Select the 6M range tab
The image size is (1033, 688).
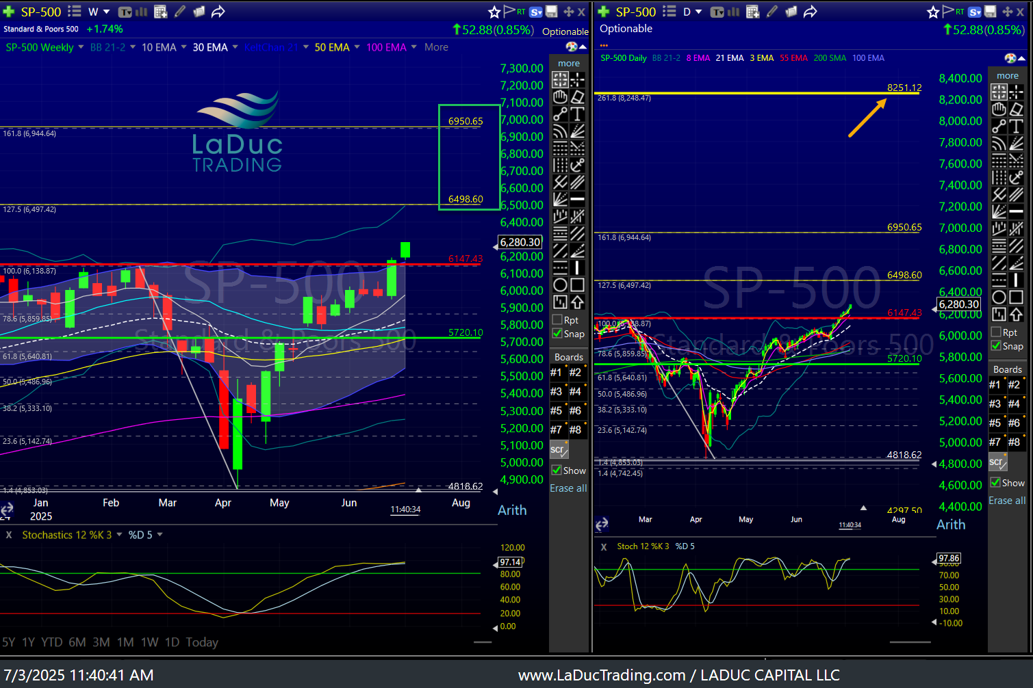[x=77, y=642]
